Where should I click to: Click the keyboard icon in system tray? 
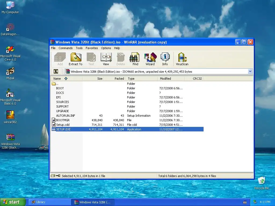coord(245,202)
